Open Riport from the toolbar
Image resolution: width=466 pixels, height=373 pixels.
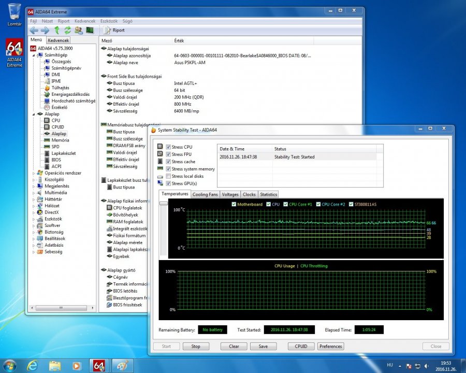click(114, 30)
